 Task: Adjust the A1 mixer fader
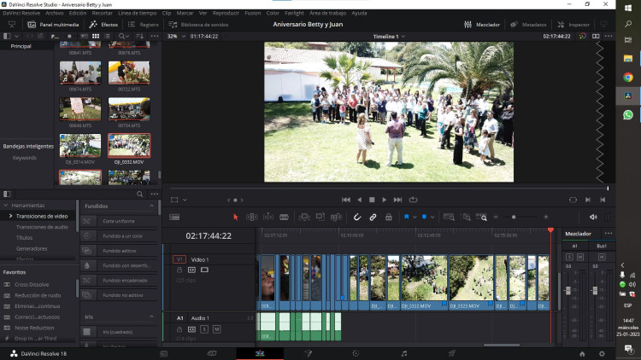tap(567, 291)
